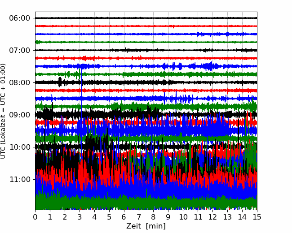
Task: Select the x-axis tick label 3
Action: click(x=80, y=217)
